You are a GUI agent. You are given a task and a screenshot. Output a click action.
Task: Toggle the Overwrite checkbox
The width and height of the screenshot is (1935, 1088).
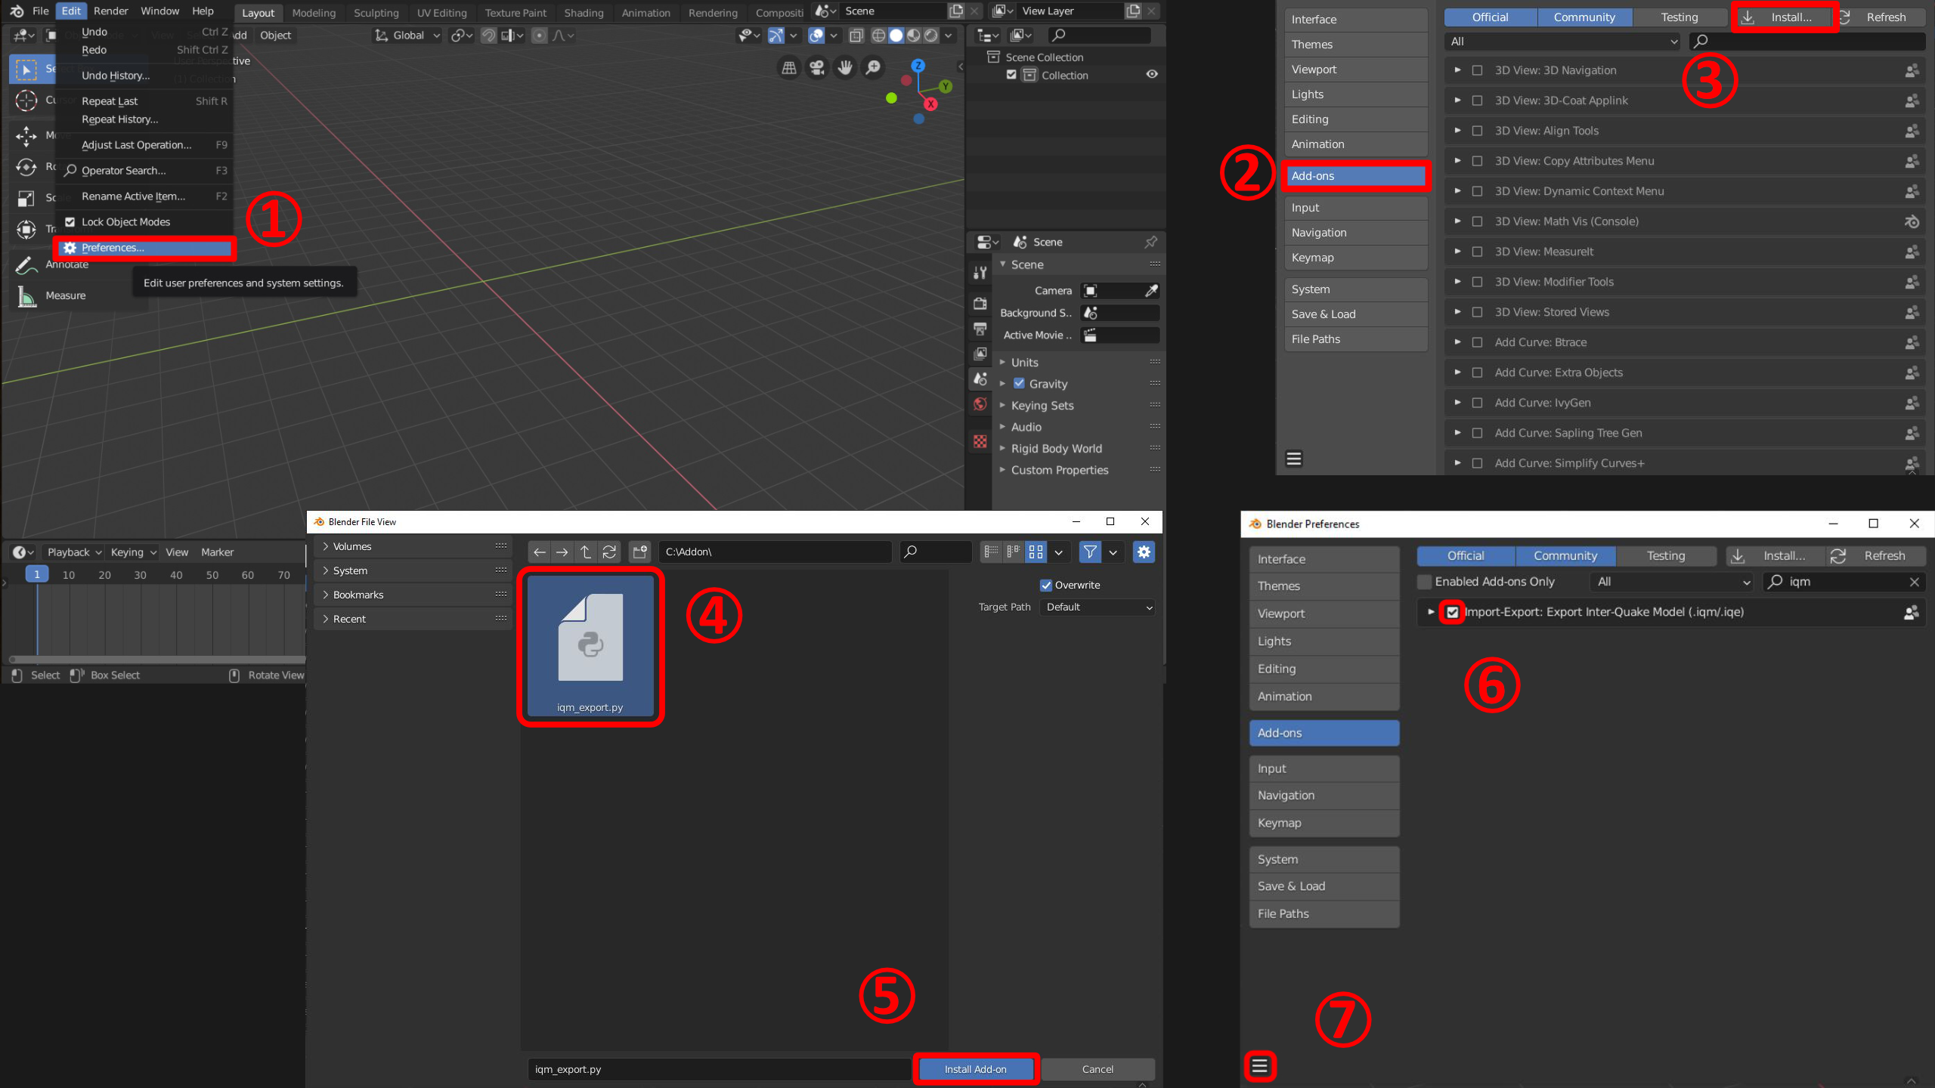tap(1046, 585)
